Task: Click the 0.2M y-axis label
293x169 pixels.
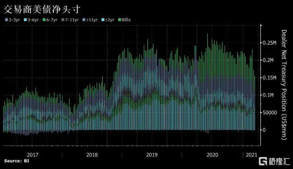Action: (x=268, y=60)
